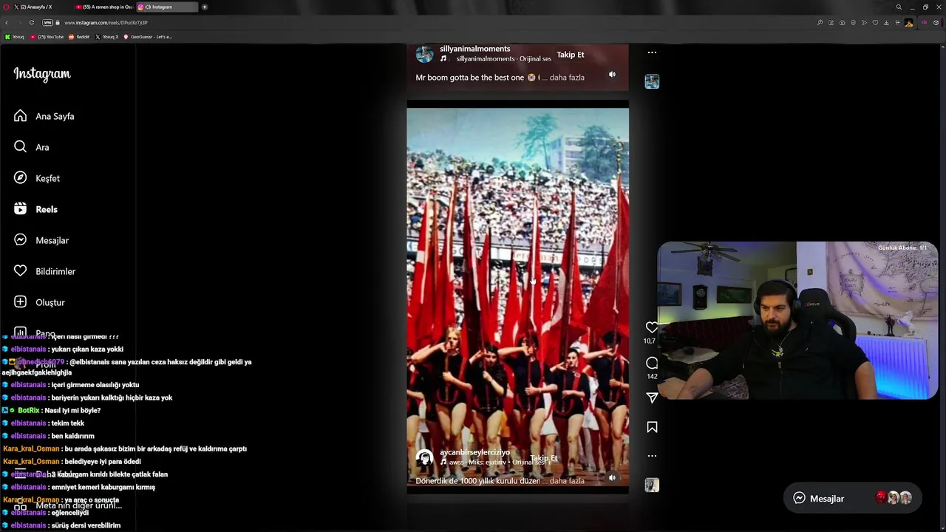Viewport: 946px width, 532px height.
Task: Open Mesajlar in the left sidebar
Action: pyautogui.click(x=41, y=240)
